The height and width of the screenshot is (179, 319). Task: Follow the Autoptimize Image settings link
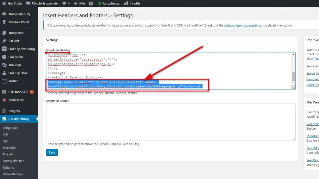point(243,25)
